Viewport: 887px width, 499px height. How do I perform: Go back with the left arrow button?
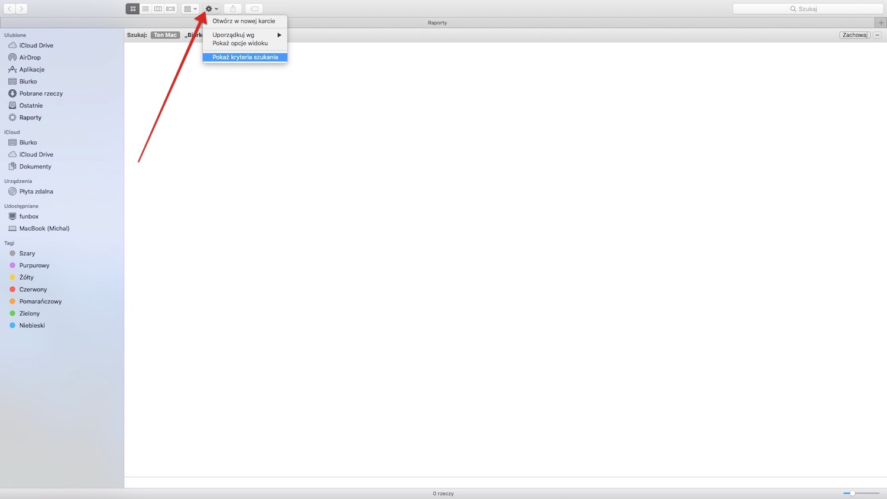pyautogui.click(x=9, y=9)
